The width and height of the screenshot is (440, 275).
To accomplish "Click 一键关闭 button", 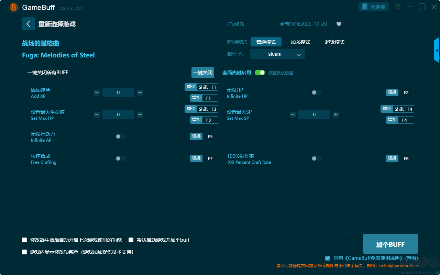I will (x=203, y=73).
